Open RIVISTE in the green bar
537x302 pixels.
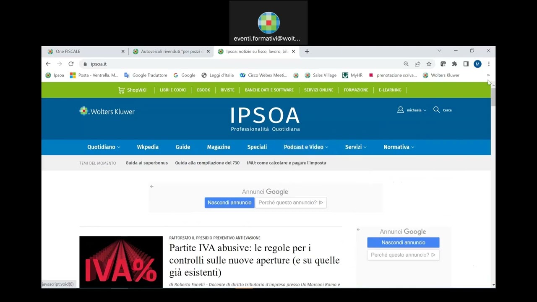227,90
